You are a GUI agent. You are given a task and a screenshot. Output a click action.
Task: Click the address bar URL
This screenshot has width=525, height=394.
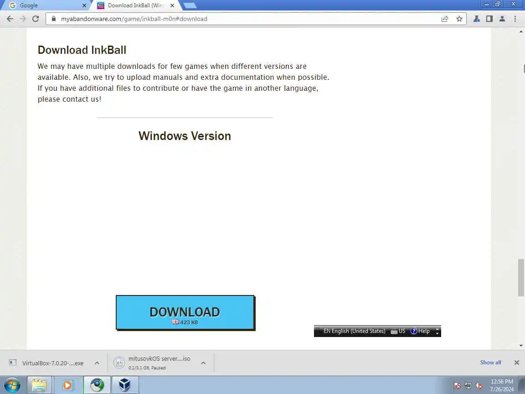[134, 19]
